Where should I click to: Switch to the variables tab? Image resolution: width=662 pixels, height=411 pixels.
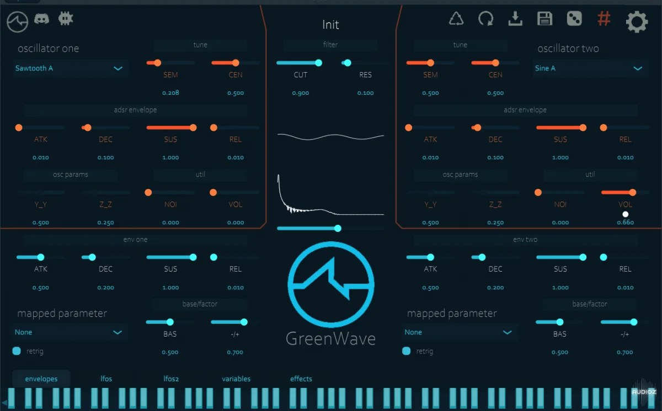tap(236, 378)
